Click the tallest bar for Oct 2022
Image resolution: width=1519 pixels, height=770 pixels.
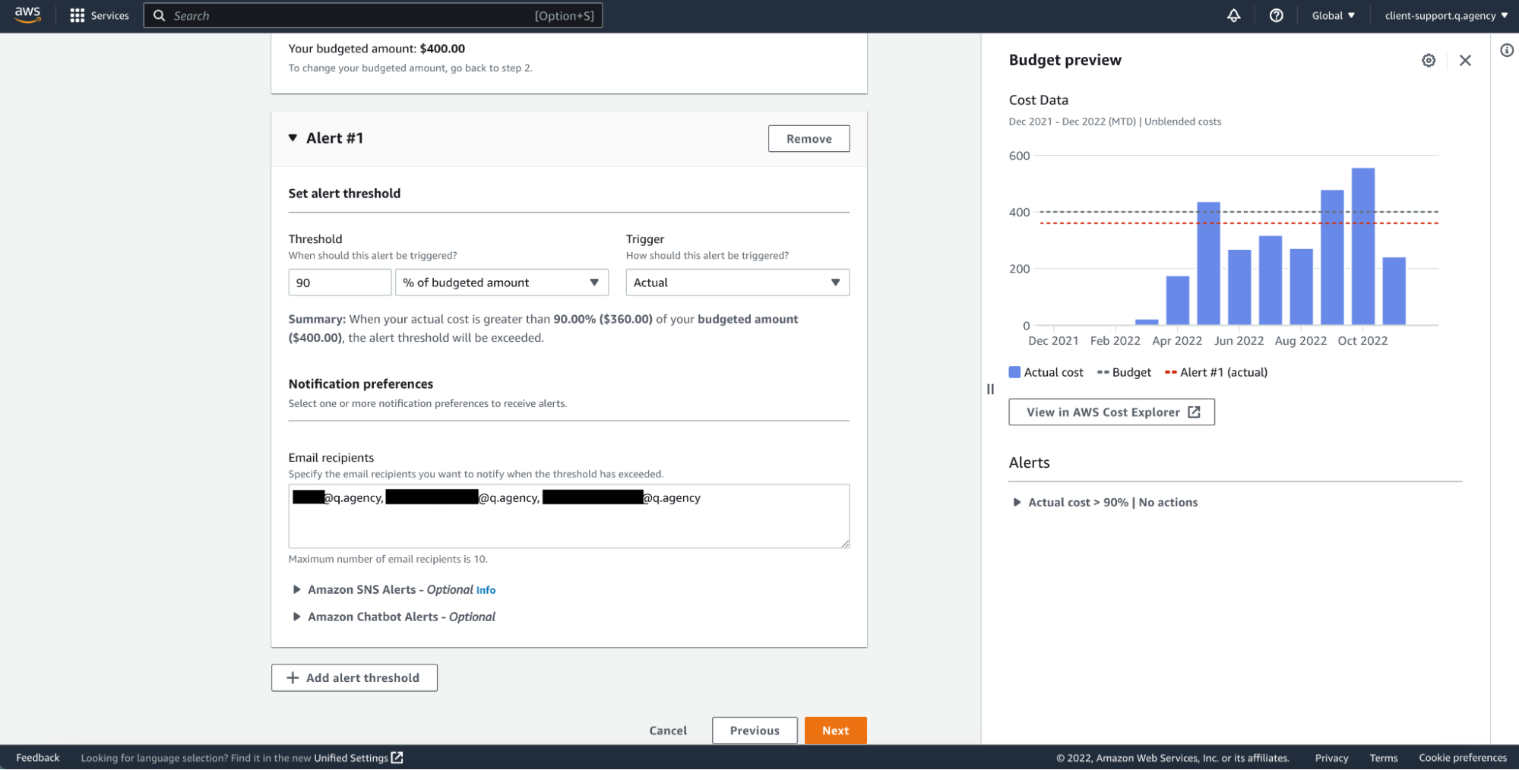(1363, 247)
